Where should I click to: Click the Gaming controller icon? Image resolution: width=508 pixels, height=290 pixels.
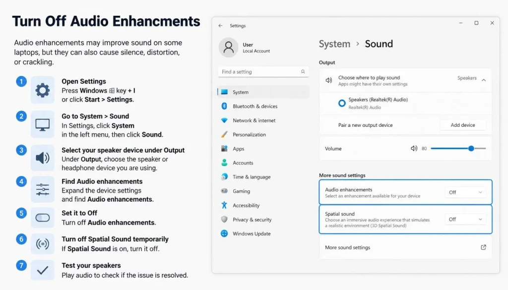click(x=224, y=191)
